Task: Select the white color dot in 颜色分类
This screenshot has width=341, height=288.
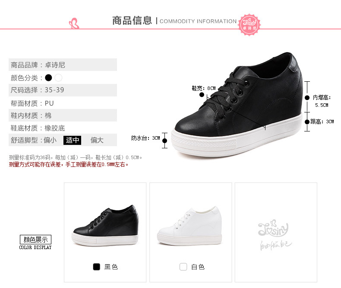Action: [59, 78]
